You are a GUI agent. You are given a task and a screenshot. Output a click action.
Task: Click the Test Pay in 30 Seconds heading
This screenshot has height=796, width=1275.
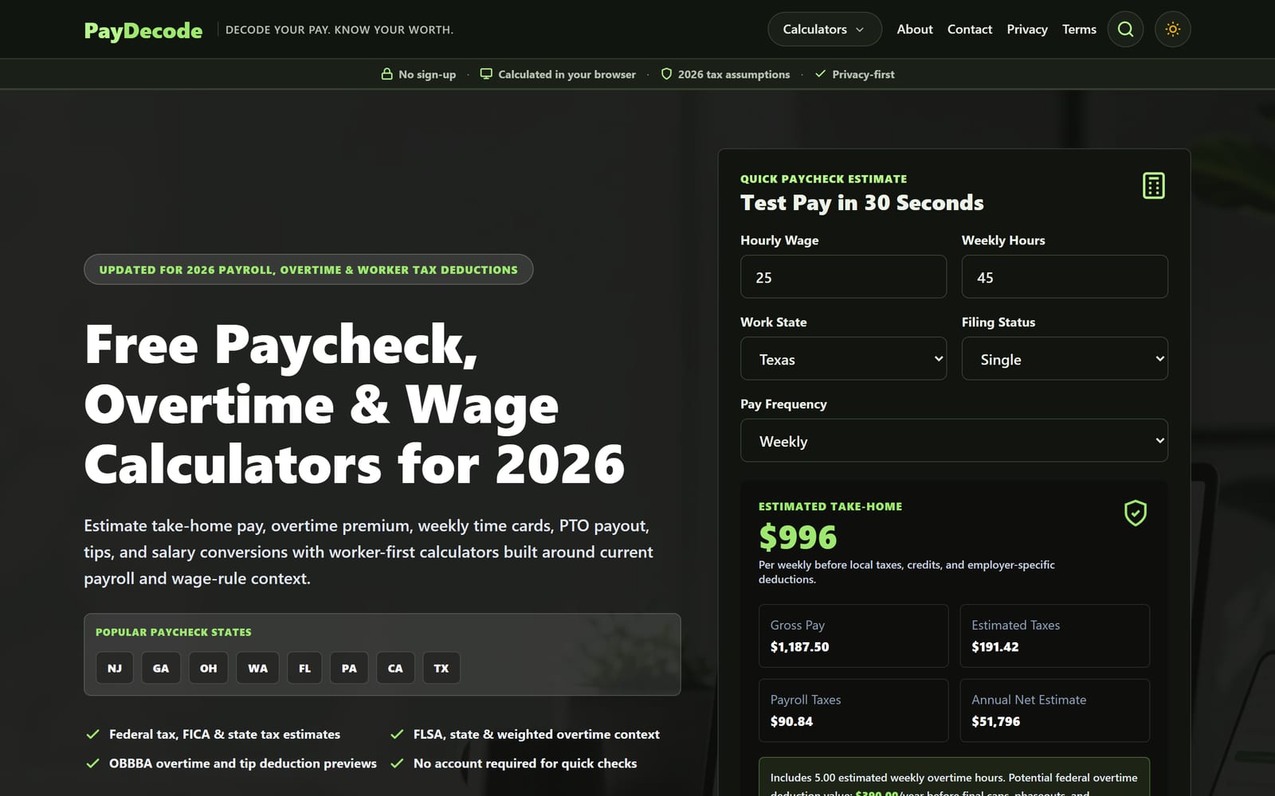[861, 203]
